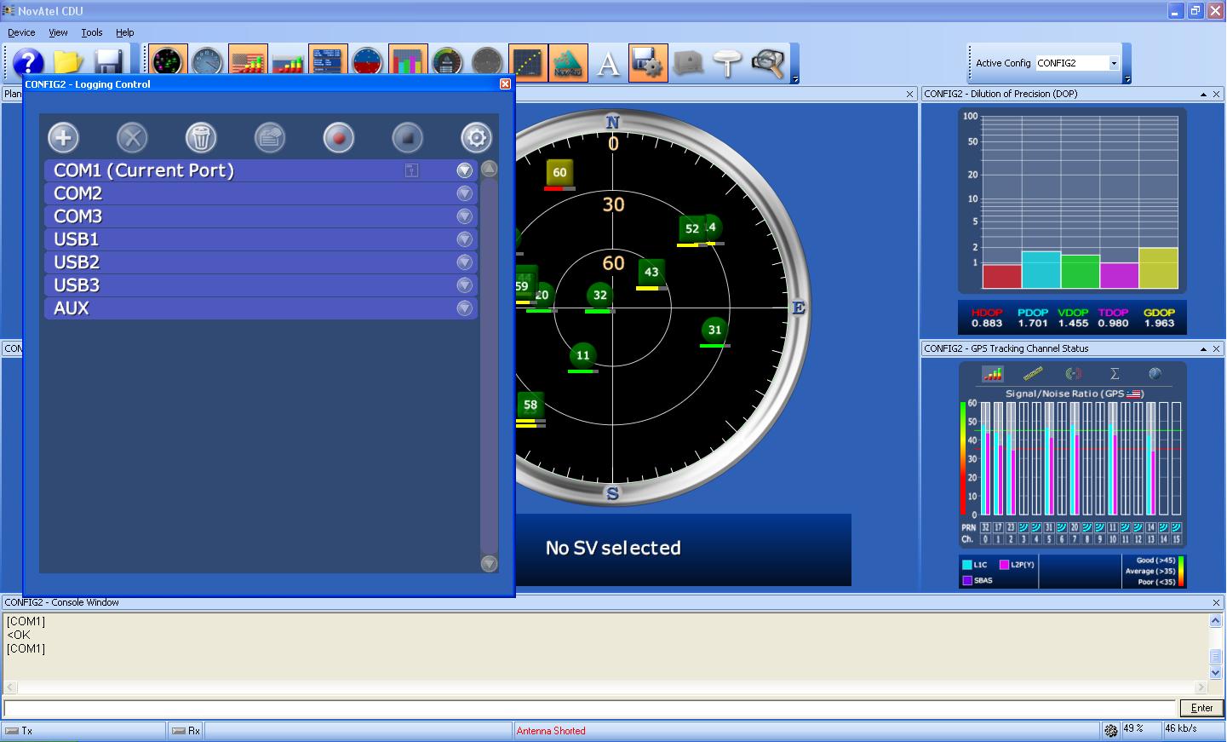This screenshot has width=1227, height=742.
Task: Open the grey compass dial toolbar icon
Action: [488, 63]
